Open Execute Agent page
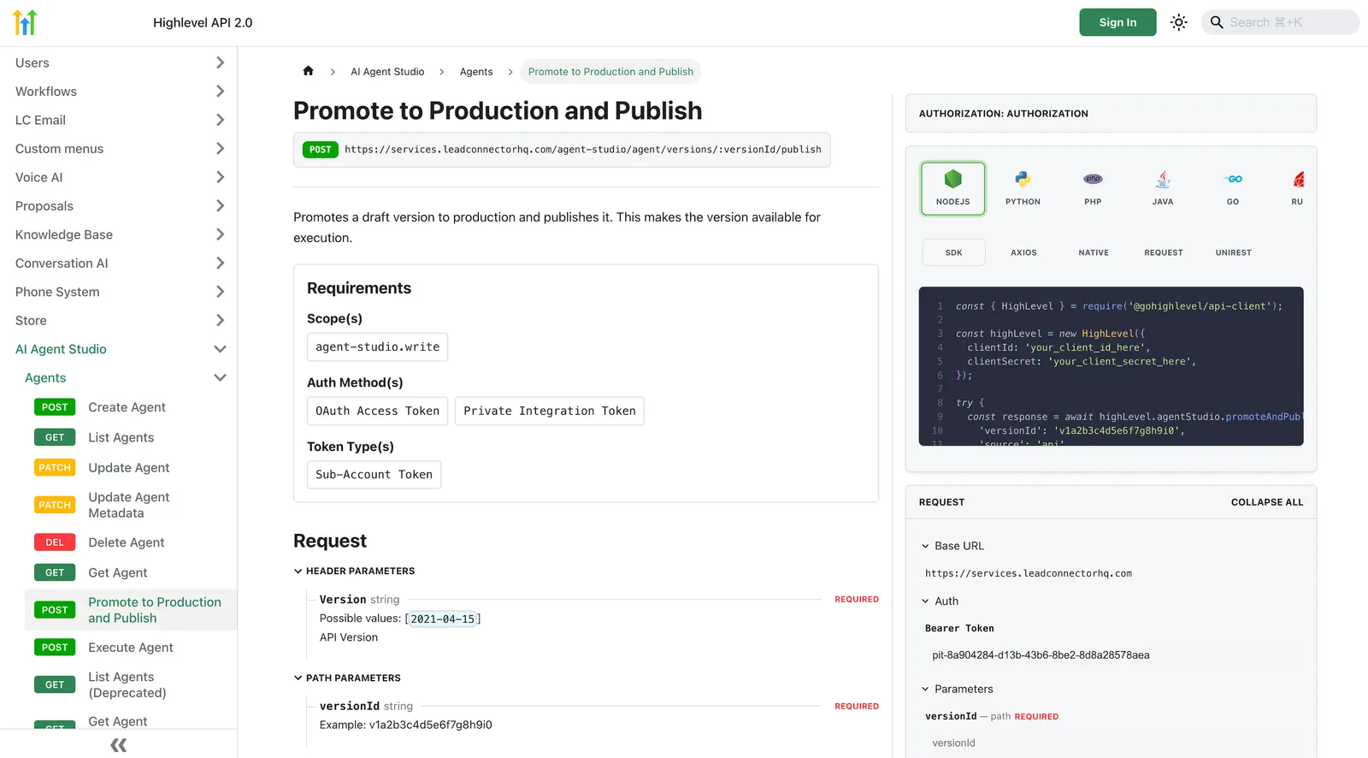Viewport: 1368px width, 758px height. (131, 648)
